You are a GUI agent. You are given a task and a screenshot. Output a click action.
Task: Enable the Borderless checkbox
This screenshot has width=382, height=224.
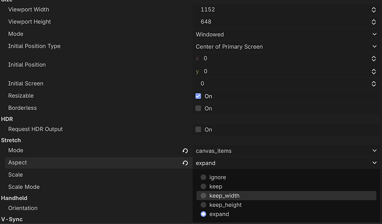198,108
